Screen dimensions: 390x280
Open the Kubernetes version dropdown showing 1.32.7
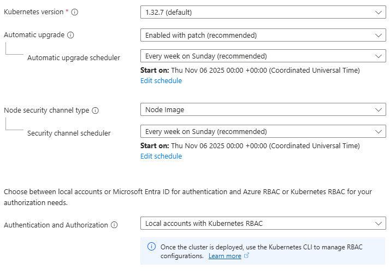pyautogui.click(x=263, y=12)
